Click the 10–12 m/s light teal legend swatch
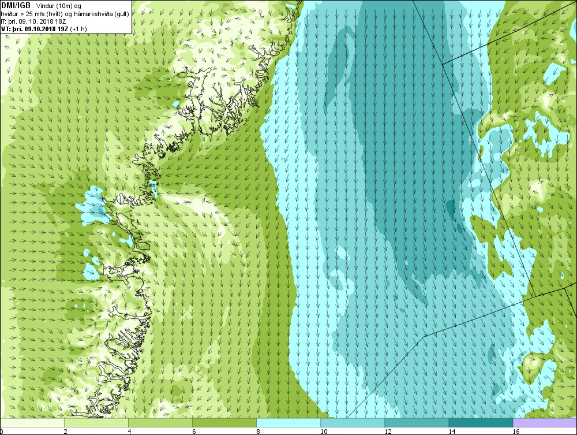This screenshot has width=577, height=435. click(x=352, y=422)
